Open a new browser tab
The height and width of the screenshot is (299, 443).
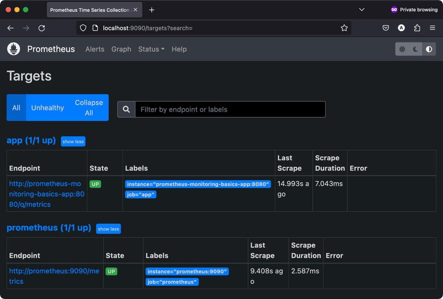coord(152,10)
